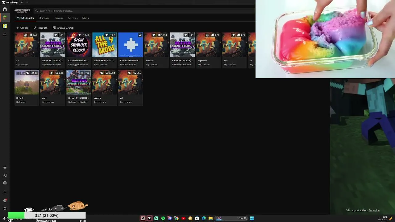This screenshot has height=222, width=395.
Task: Open the Windows Start menu
Action: 252,218
